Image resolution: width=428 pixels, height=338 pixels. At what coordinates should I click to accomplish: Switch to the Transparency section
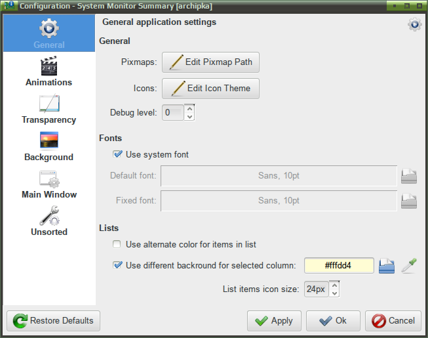point(49,109)
